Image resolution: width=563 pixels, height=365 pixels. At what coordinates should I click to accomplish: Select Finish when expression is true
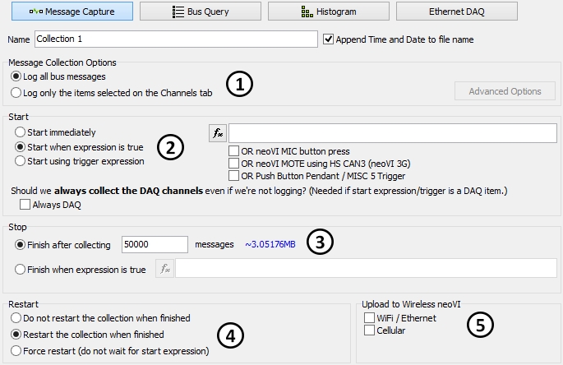(21, 269)
